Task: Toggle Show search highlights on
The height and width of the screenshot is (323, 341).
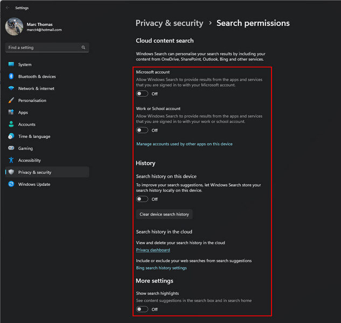Action: (x=142, y=310)
